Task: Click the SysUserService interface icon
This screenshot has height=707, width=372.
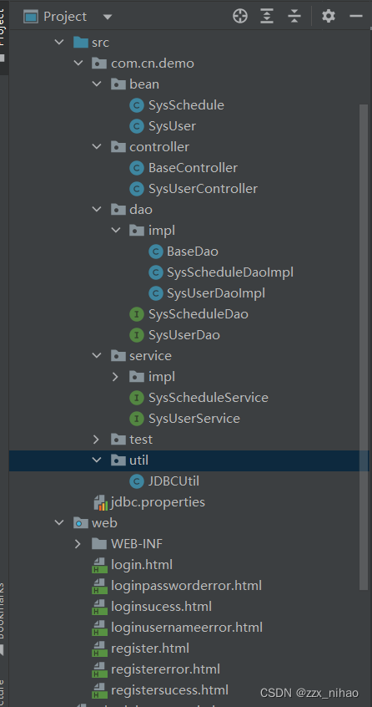Action: pos(136,419)
